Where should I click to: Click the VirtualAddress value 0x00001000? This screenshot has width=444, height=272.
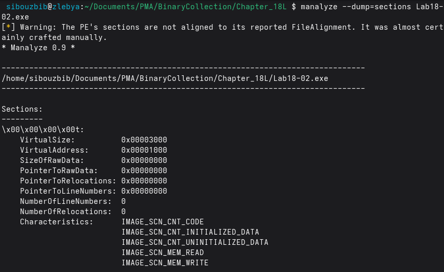pyautogui.click(x=144, y=150)
